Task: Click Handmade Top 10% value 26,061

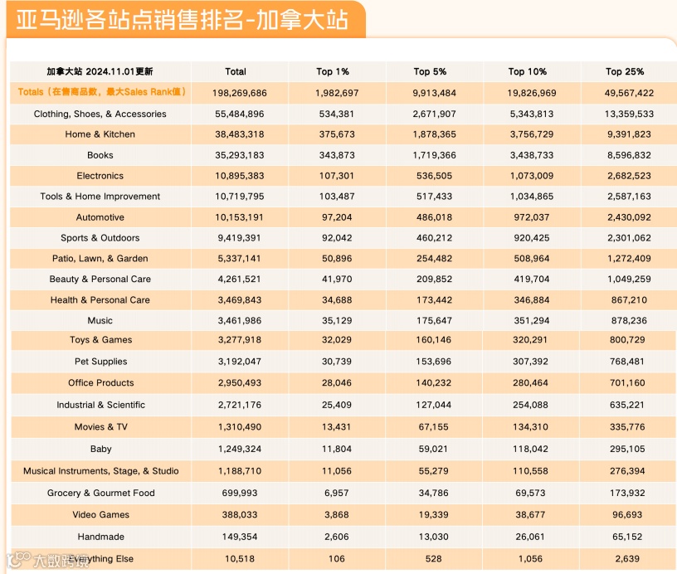Action: point(531,537)
